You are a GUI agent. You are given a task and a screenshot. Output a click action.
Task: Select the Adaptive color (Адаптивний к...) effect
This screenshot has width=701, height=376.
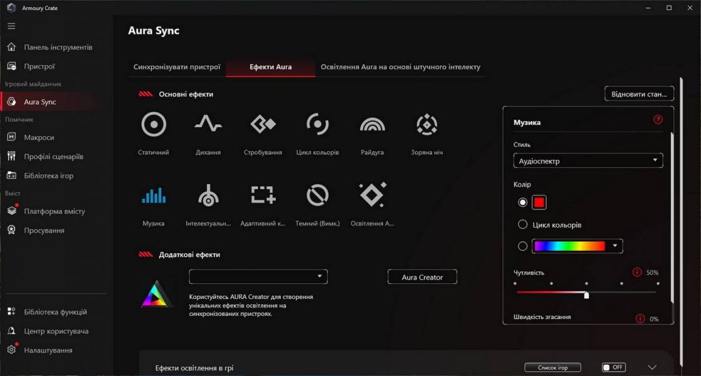click(263, 195)
